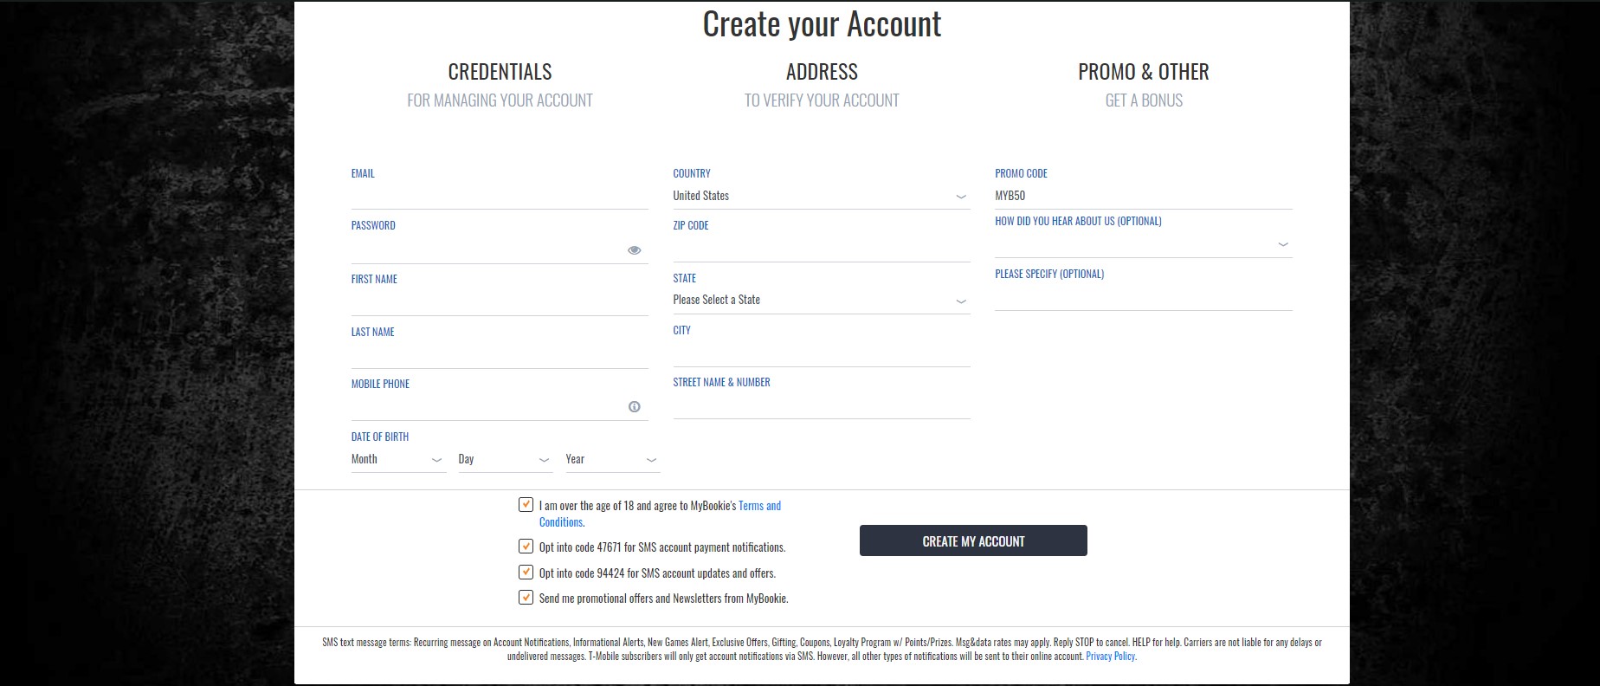Show password with the eye icon
Screen dimensions: 1600x686
pyautogui.click(x=634, y=250)
